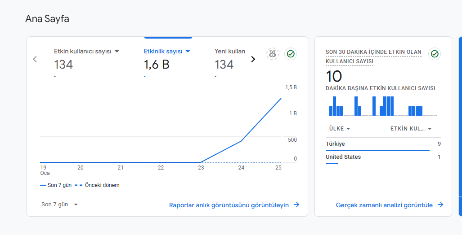
Task: Expand the Son 7 gün date range selector
Action: [x=59, y=205]
